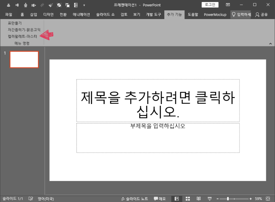Switch to the 디자인 tab
This screenshot has height=202, width=275.
[48, 14]
